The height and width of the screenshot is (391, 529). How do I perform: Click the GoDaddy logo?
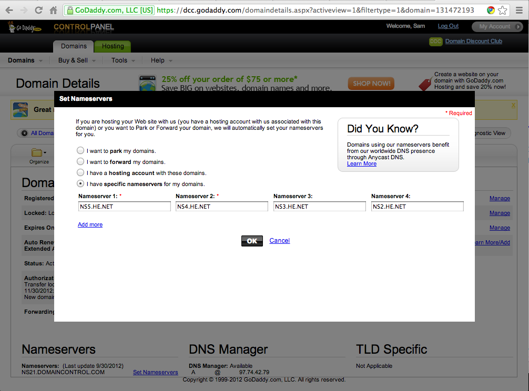tap(24, 27)
